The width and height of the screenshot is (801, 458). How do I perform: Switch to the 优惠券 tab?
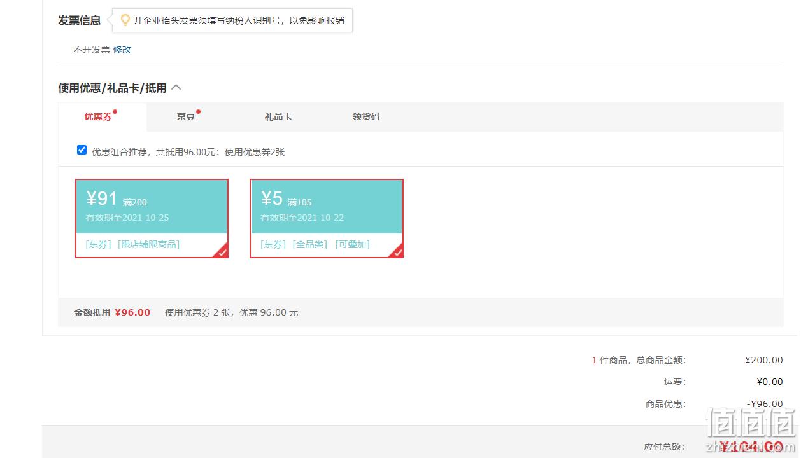coord(98,116)
